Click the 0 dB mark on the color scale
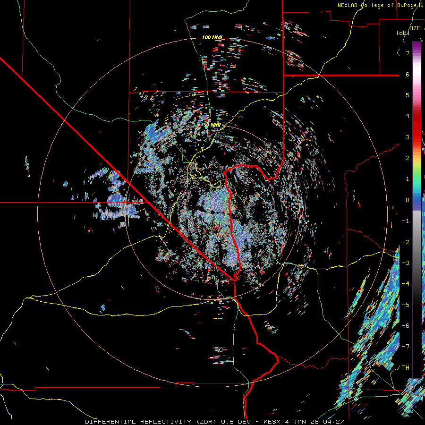 (x=408, y=200)
